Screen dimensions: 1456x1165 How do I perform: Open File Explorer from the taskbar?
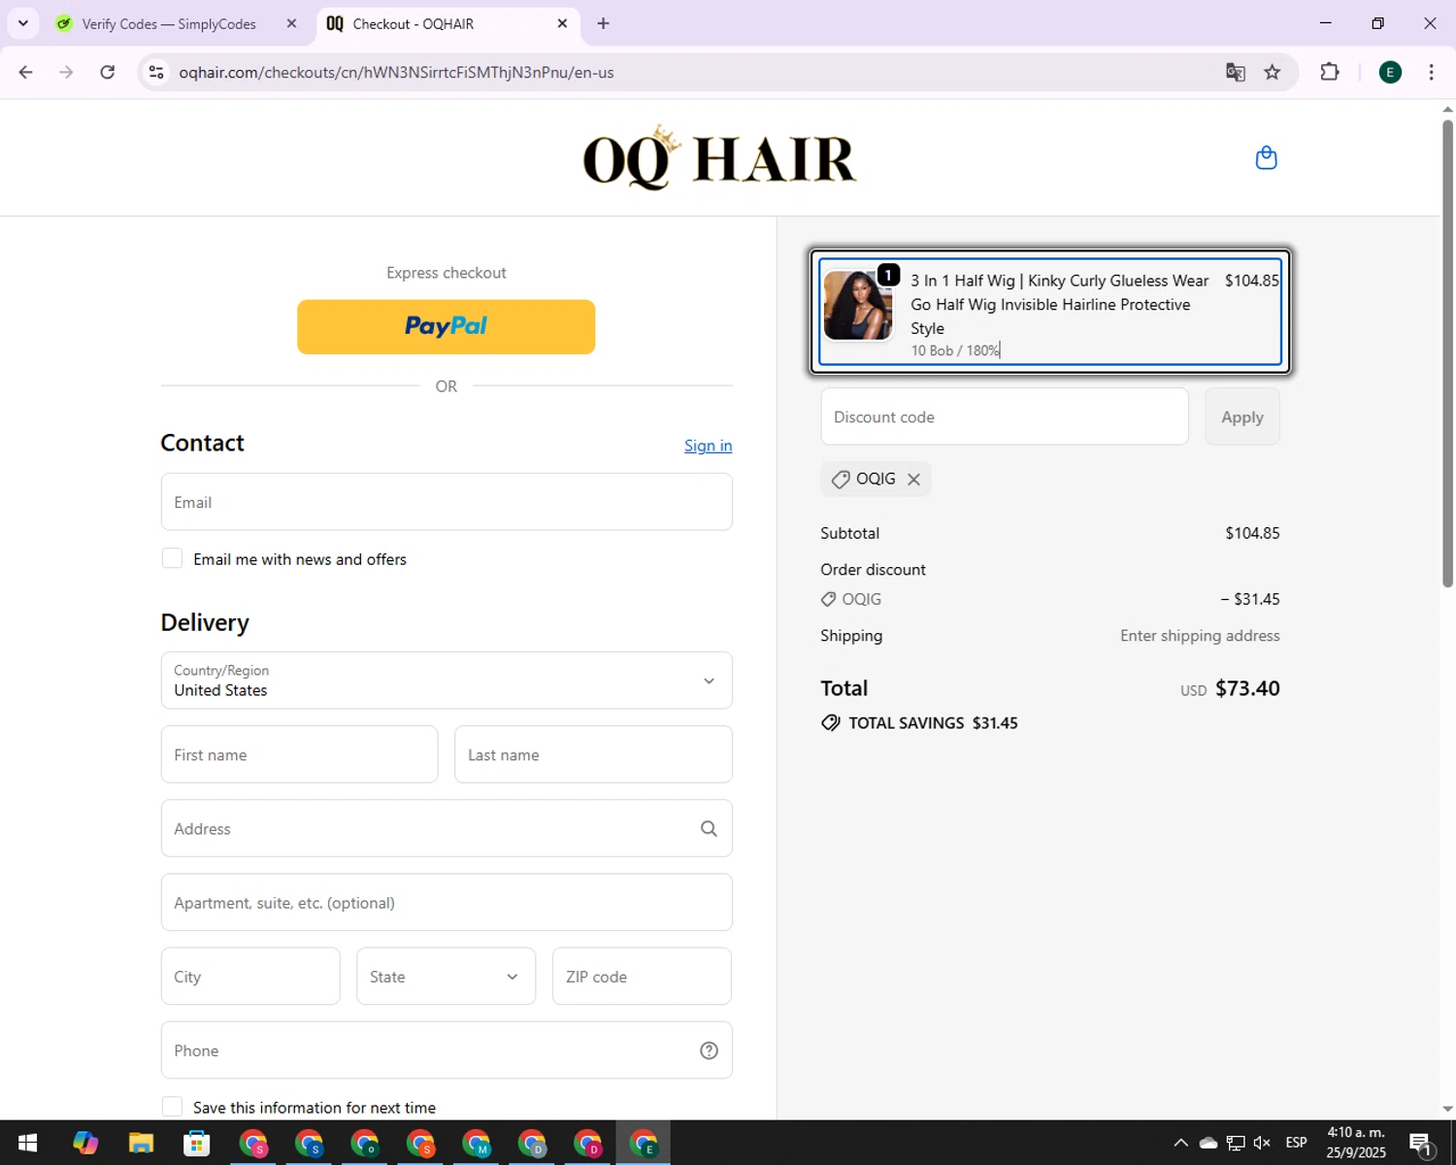pyautogui.click(x=141, y=1144)
